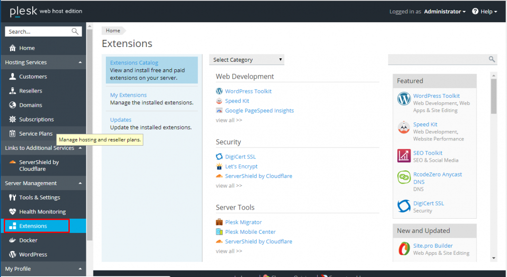Open the WordPress section icon in sidebar
The image size is (507, 277).
12,254
